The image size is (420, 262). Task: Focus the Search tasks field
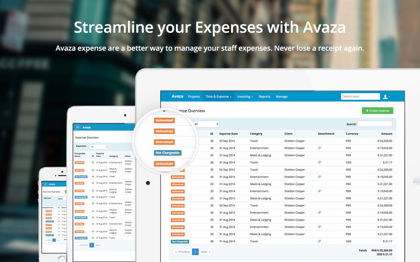(x=360, y=97)
